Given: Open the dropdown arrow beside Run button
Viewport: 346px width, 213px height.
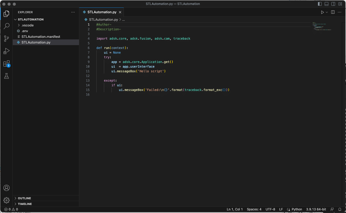Looking at the screenshot, I should click(x=327, y=12).
